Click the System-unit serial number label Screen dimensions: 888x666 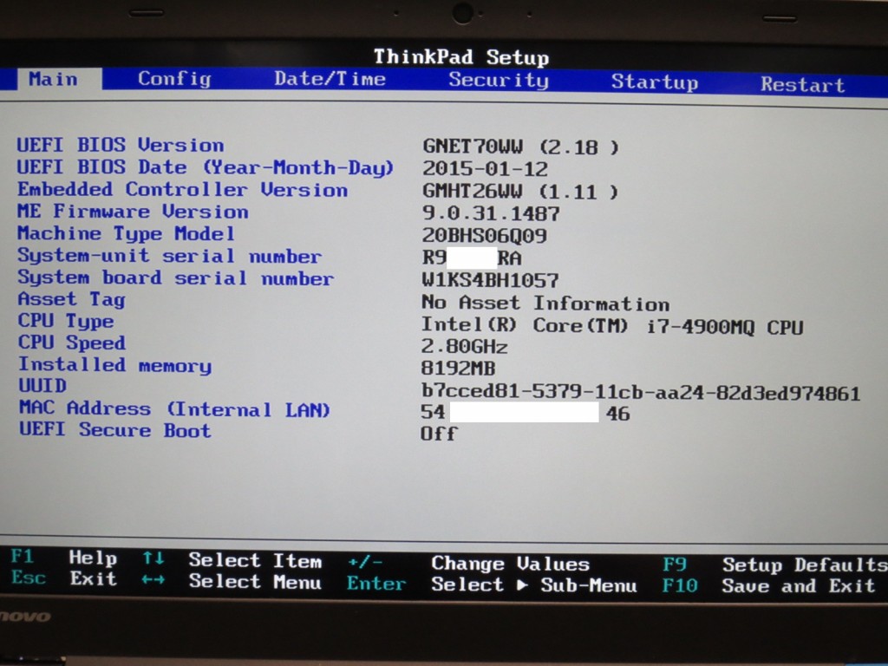pos(169,256)
